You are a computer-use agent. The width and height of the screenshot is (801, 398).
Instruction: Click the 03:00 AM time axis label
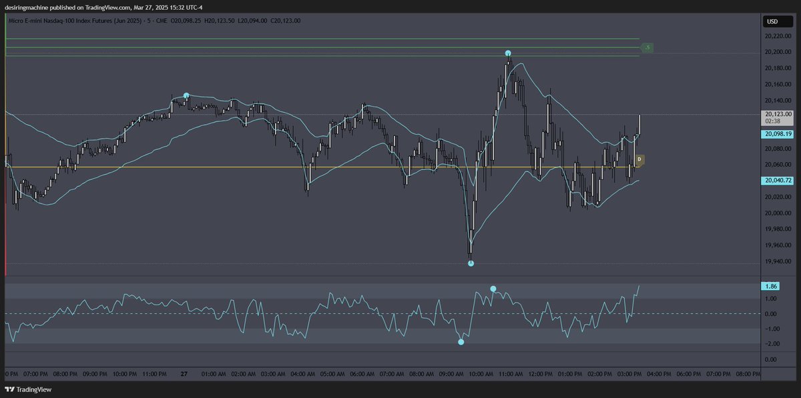[274, 375]
